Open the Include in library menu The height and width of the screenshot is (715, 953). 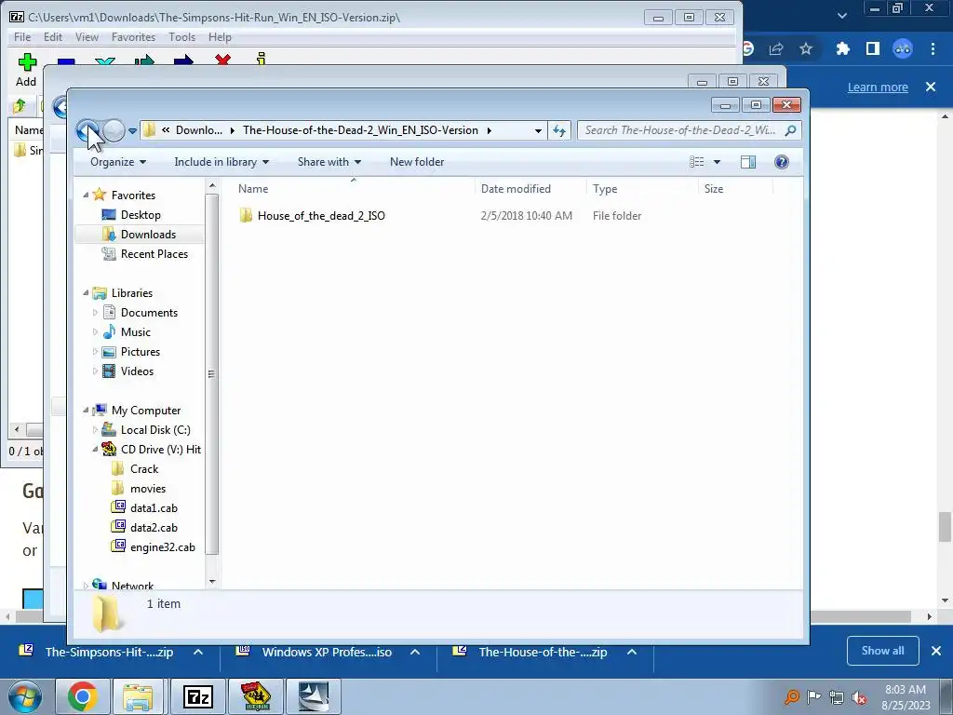(x=221, y=162)
